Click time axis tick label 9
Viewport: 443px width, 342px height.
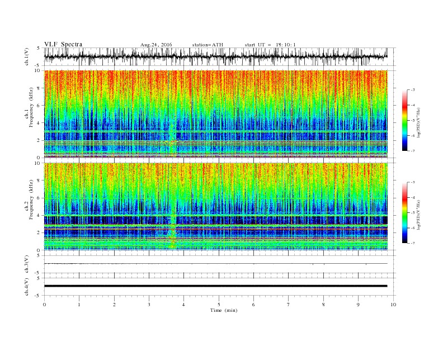coord(358,305)
